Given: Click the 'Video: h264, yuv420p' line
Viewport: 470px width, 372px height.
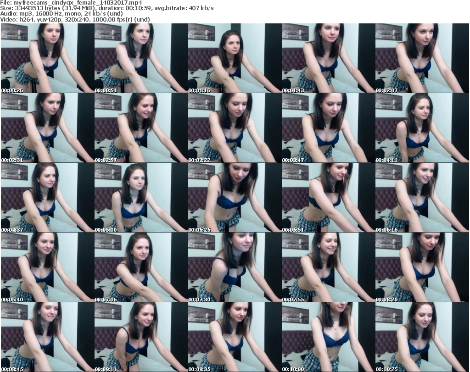Looking at the screenshot, I should (x=75, y=19).
